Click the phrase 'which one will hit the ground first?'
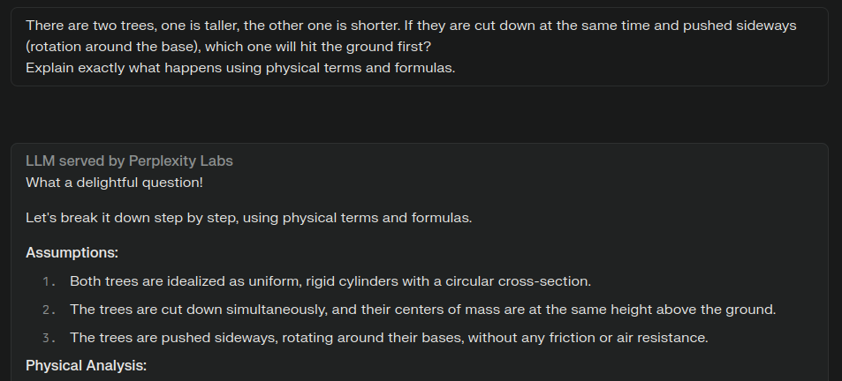The width and height of the screenshot is (842, 381). (318, 47)
